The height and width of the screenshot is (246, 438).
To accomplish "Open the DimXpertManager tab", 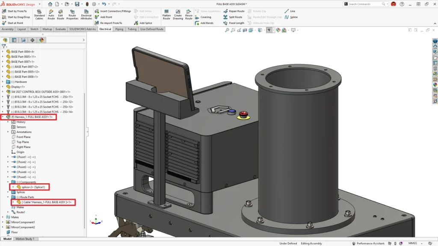I will tap(33, 40).
